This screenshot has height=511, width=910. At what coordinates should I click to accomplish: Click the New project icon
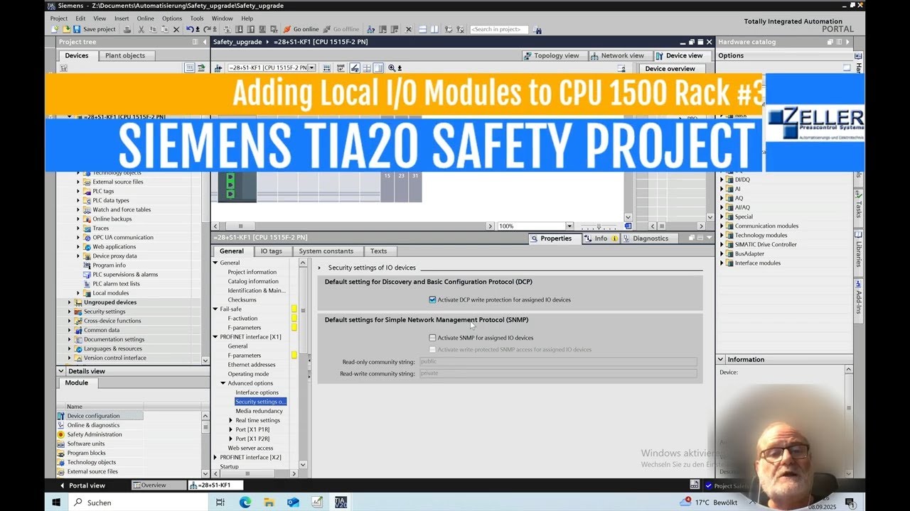pos(55,29)
